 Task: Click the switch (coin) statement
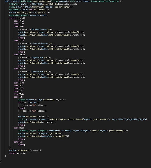click(x=17, y=18)
